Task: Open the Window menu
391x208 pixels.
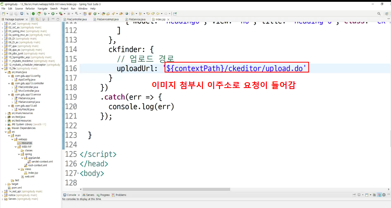Action: click(x=83, y=9)
